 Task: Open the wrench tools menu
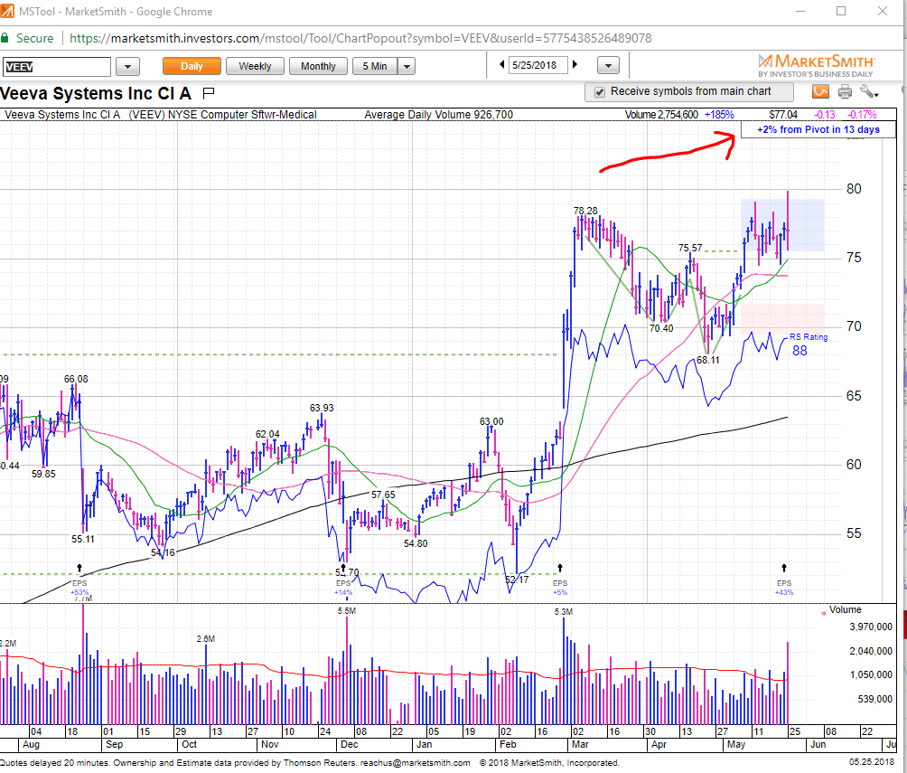pyautogui.click(x=868, y=91)
